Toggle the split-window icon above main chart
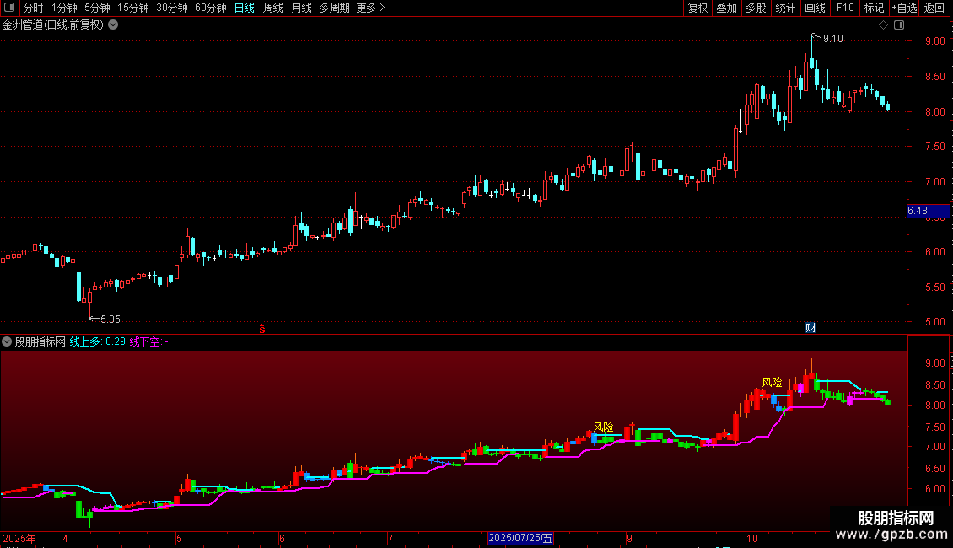Image resolution: width=953 pixels, height=548 pixels. (x=899, y=25)
